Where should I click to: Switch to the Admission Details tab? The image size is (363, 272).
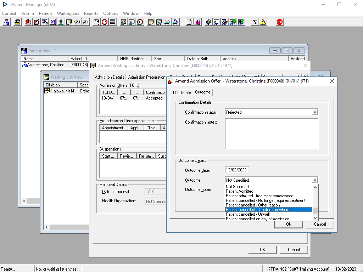110,77
